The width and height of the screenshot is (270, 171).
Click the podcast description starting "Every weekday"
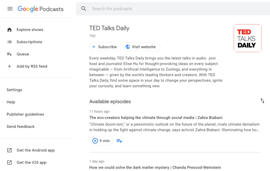(156, 72)
